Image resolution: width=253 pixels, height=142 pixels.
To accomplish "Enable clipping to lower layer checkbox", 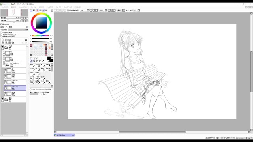I will (x=1, y=34).
